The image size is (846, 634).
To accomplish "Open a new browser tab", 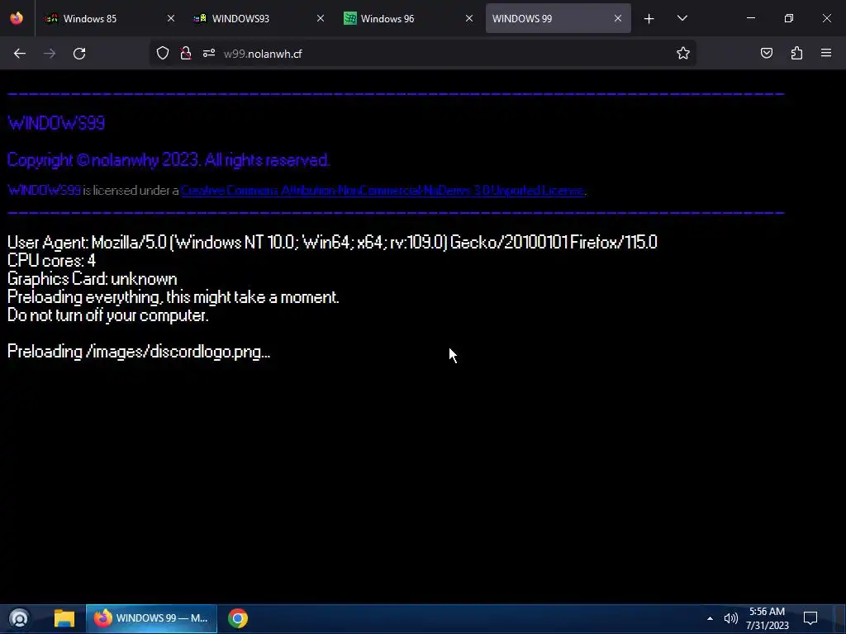I will 649,19.
